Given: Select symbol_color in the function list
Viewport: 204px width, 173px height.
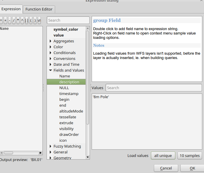Looking at the screenshot, I should coord(66,30).
